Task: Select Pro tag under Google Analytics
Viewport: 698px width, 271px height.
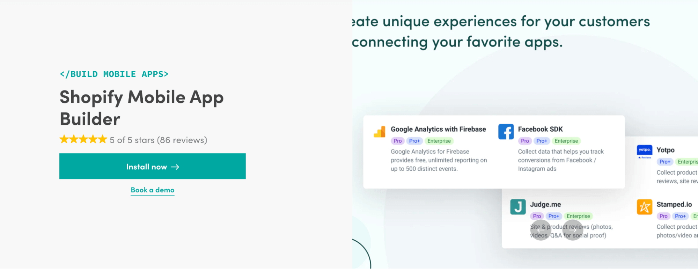Action: [x=398, y=141]
